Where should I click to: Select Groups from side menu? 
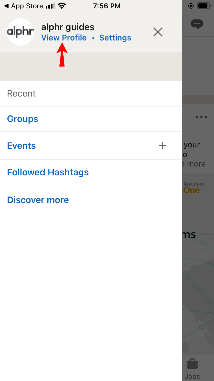tap(23, 119)
